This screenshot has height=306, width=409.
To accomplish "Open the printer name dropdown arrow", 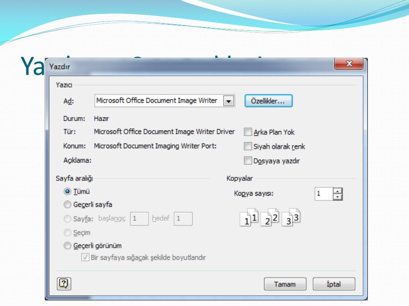I will [x=229, y=101].
